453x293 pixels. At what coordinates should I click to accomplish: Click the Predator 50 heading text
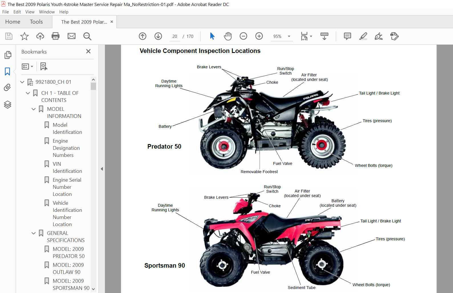point(164,146)
